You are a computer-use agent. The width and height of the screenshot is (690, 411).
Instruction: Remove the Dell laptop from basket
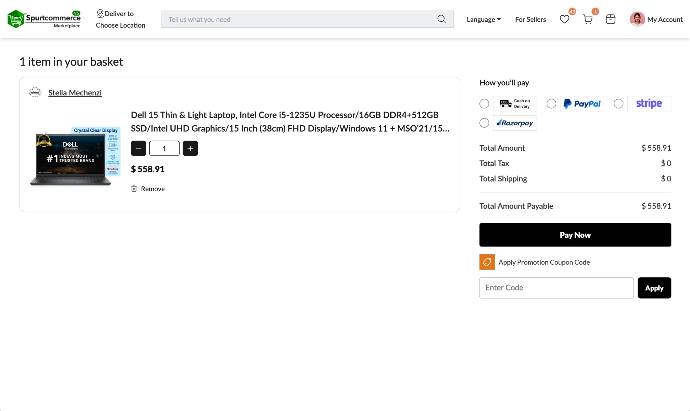148,188
